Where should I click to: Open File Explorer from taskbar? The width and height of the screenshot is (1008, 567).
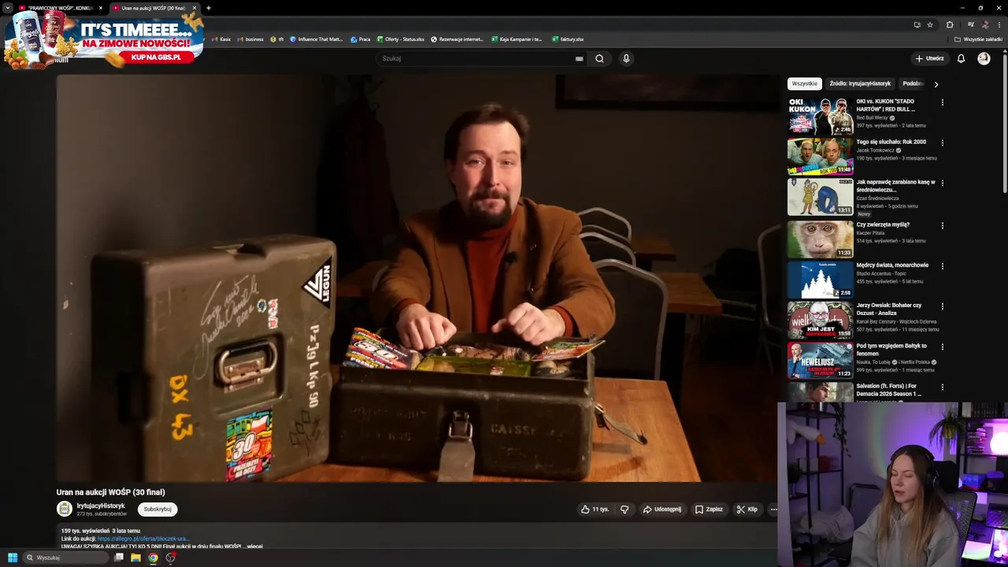click(135, 558)
